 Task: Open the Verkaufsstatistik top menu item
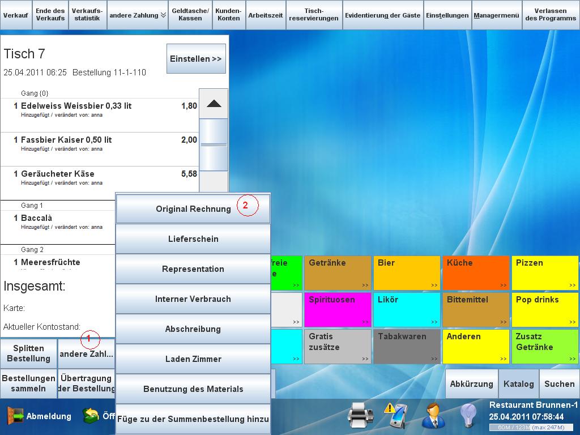(x=87, y=15)
